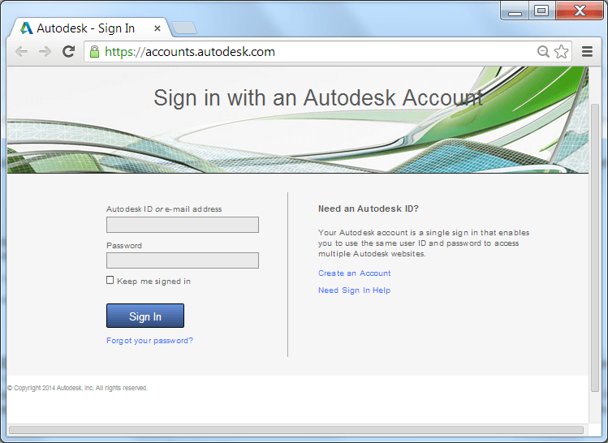Click the Copyright 2014 Autodesk footer text
The width and height of the screenshot is (608, 443).
coord(78,388)
